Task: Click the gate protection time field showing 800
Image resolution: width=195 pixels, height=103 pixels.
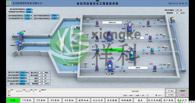Action: point(29,9)
